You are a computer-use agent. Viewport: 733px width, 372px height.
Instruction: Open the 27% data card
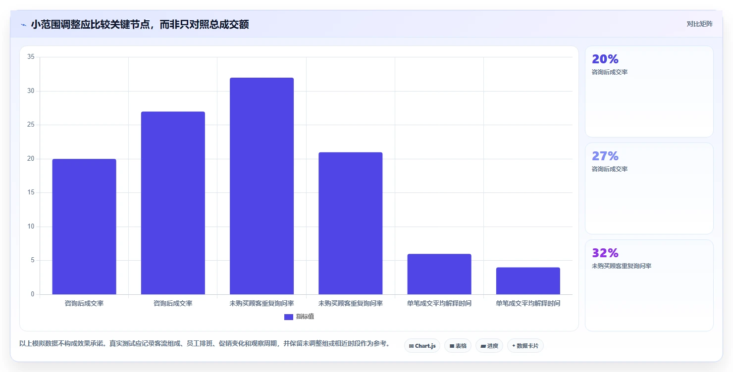pos(649,188)
